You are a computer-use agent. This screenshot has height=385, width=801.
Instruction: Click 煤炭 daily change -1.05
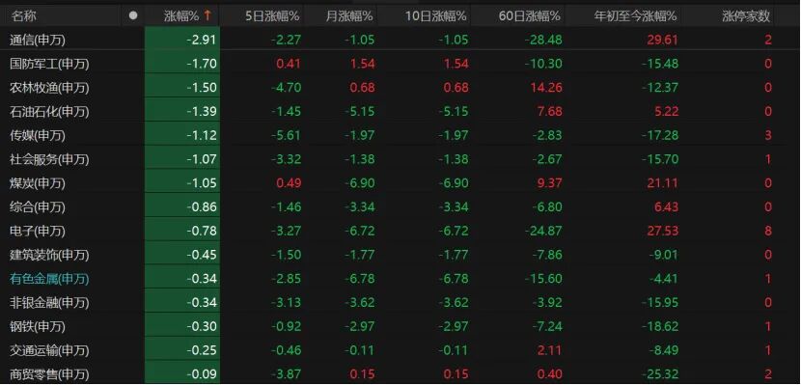[x=202, y=182]
